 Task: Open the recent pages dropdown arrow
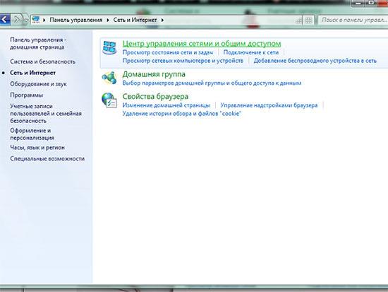pos(25,21)
